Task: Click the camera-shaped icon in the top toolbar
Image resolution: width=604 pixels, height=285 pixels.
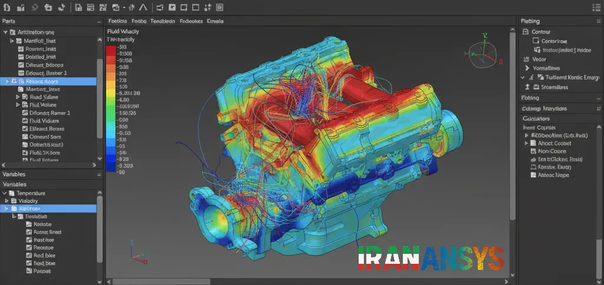Action: click(48, 7)
